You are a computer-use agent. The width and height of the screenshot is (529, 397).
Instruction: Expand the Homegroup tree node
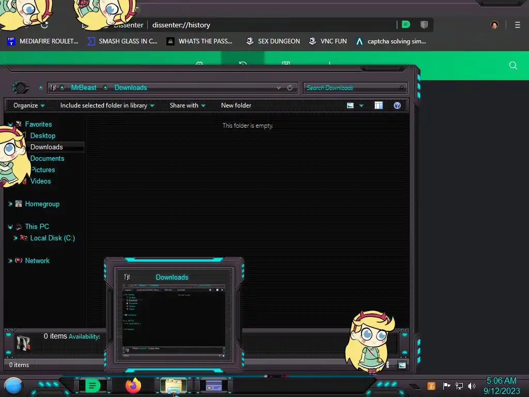pos(10,204)
